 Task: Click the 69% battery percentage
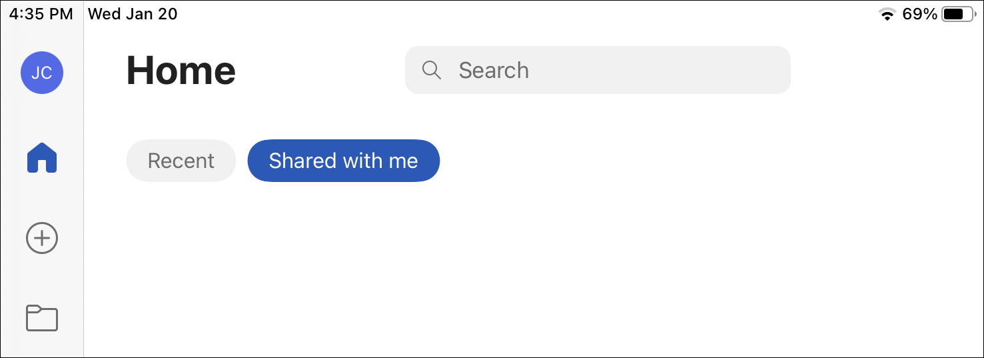(x=919, y=14)
